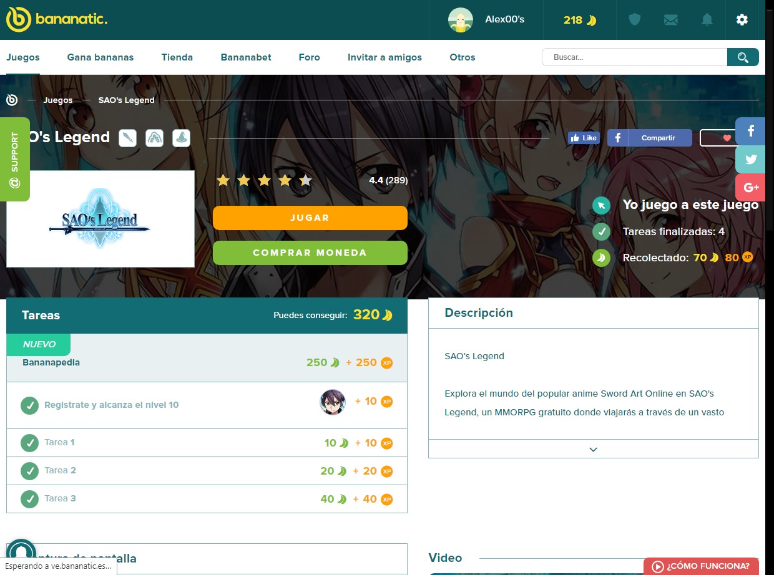Open the Facebook side social button

point(750,131)
